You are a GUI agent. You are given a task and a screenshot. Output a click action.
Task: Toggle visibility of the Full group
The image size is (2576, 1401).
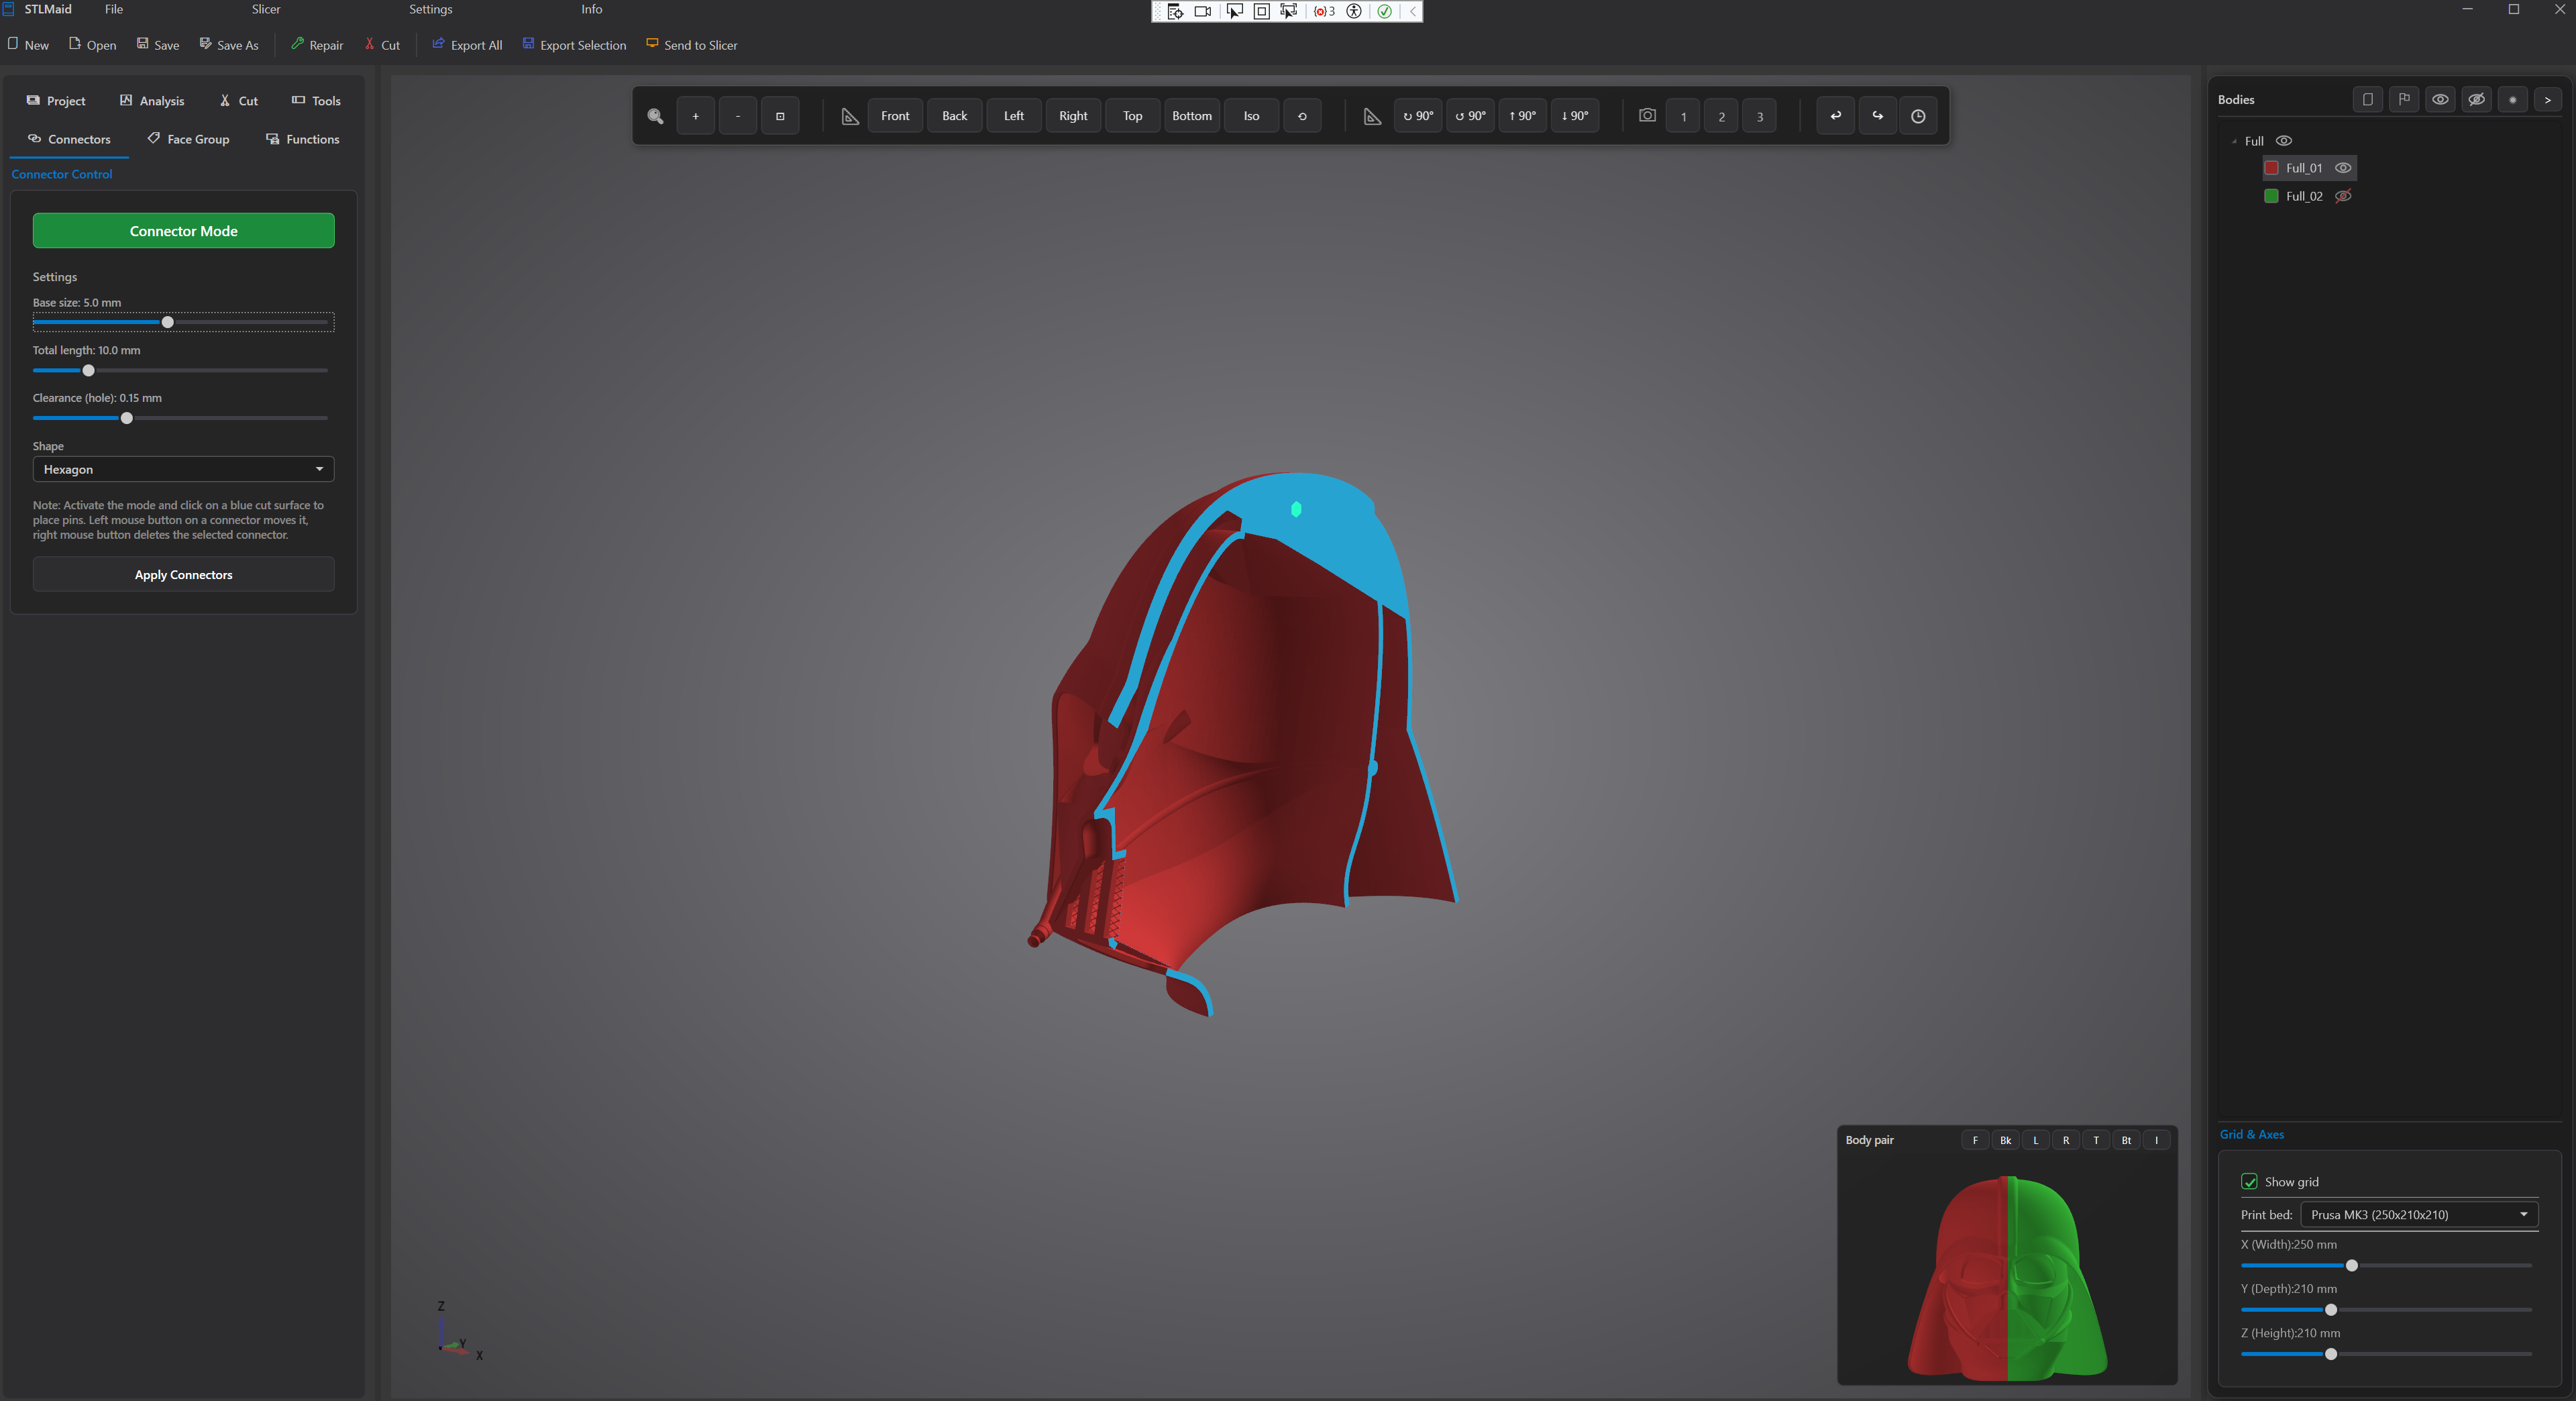(x=2284, y=141)
